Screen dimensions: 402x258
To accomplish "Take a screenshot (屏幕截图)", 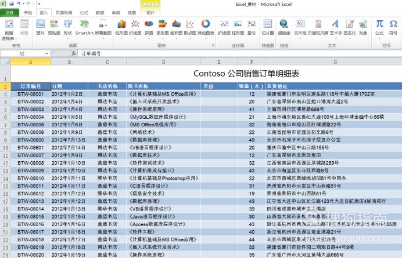I will tap(103, 28).
